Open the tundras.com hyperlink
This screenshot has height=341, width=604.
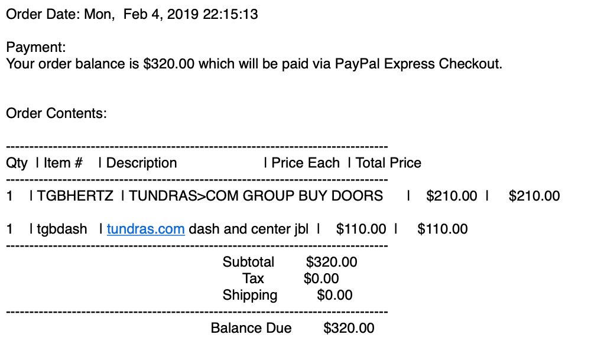(145, 229)
